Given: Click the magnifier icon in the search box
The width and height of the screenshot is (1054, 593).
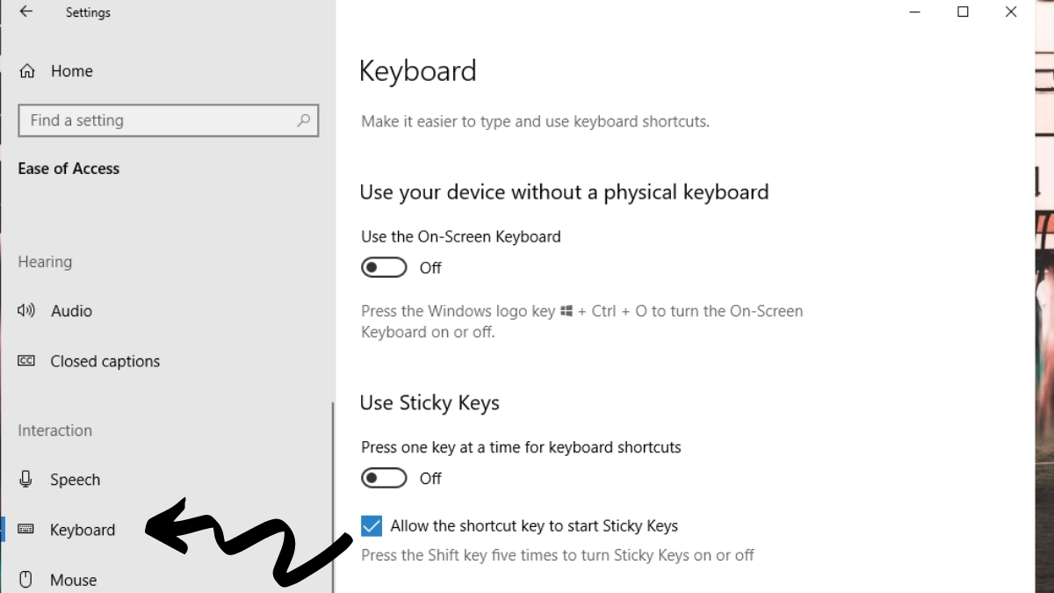Looking at the screenshot, I should click(x=303, y=120).
